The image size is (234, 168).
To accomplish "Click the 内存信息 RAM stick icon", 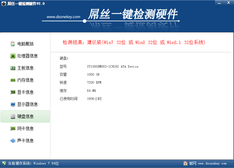I will coord(13,80).
